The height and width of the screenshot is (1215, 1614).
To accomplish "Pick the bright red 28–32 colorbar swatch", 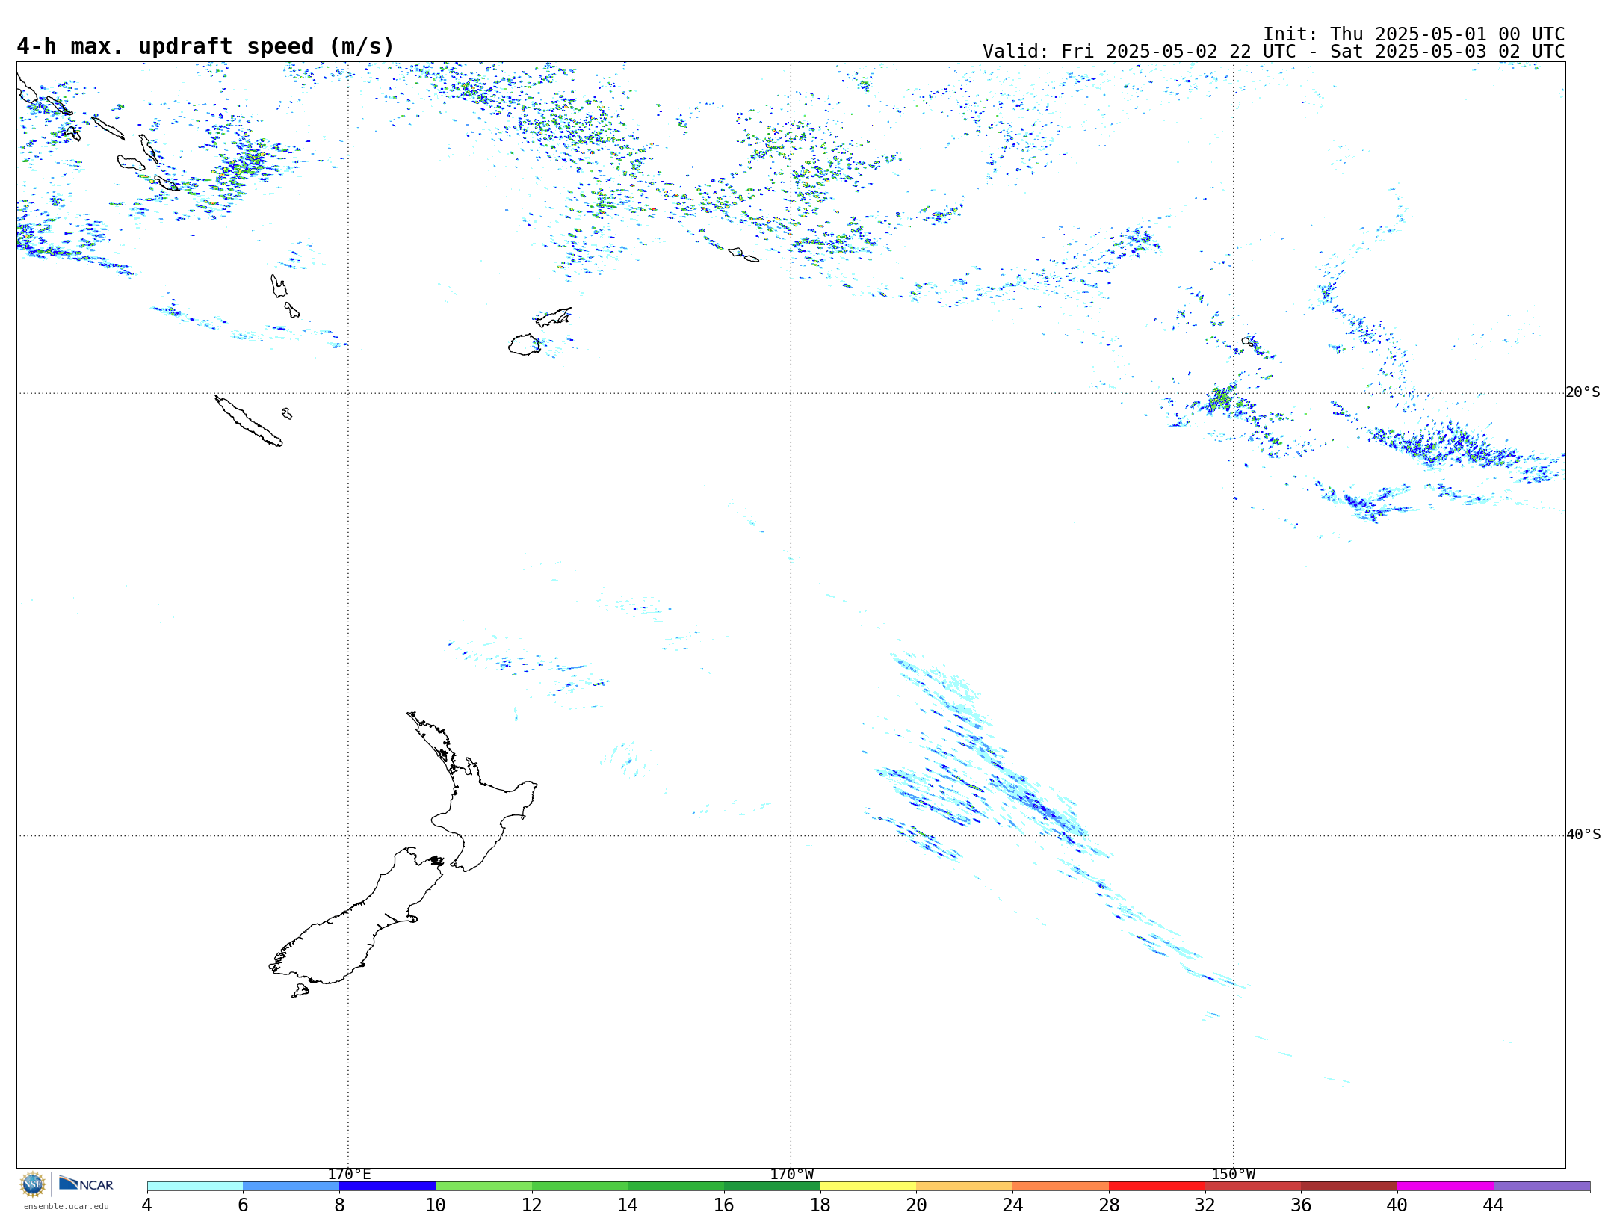I will [1157, 1187].
